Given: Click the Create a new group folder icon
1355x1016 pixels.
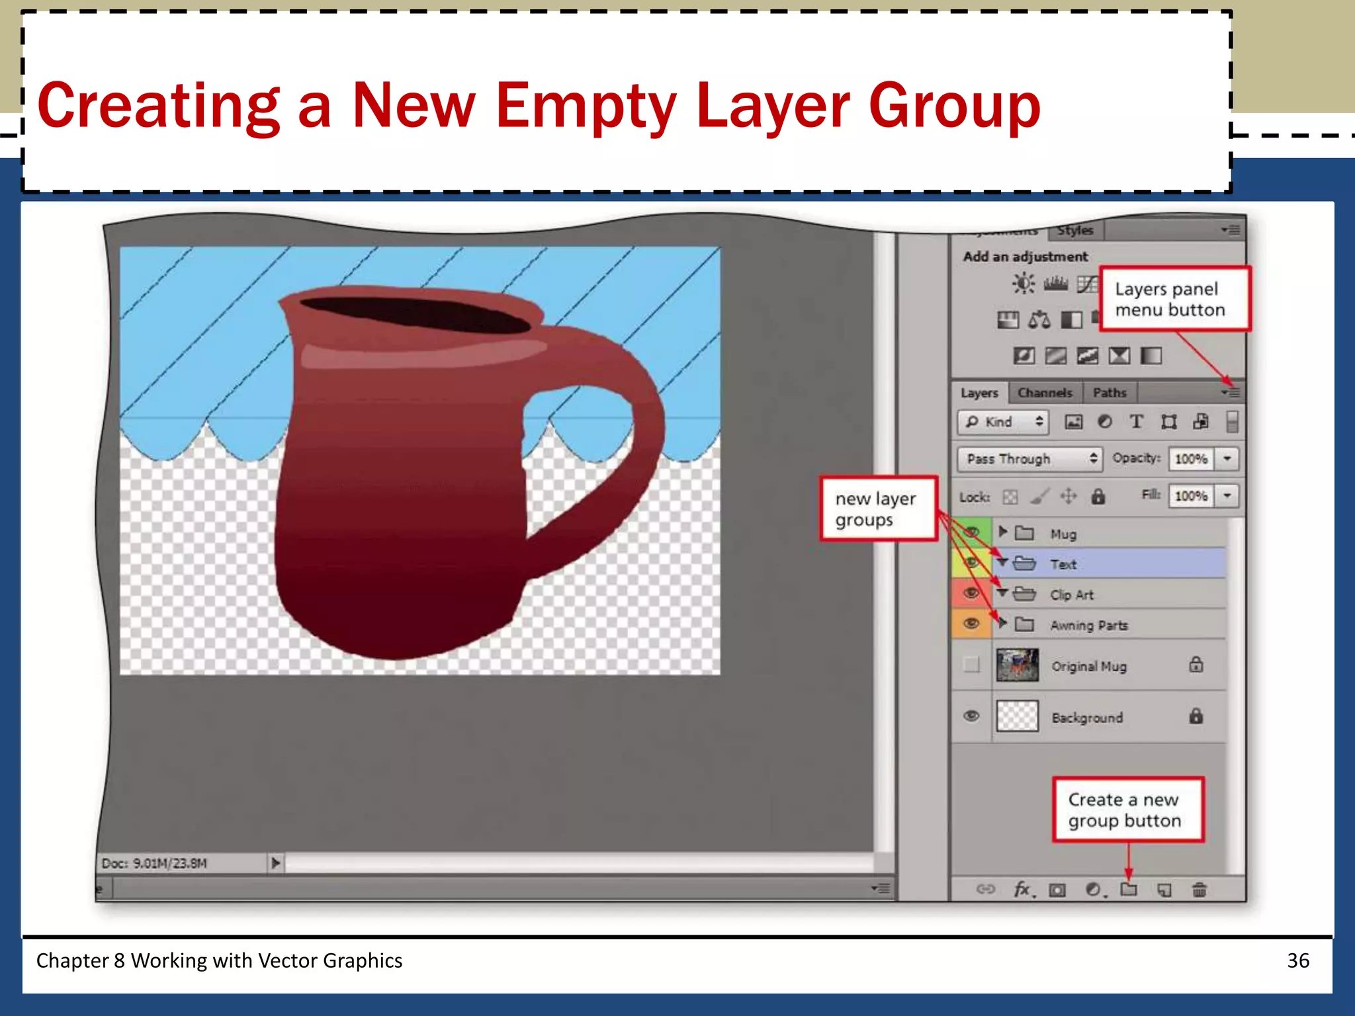Looking at the screenshot, I should (x=1129, y=890).
